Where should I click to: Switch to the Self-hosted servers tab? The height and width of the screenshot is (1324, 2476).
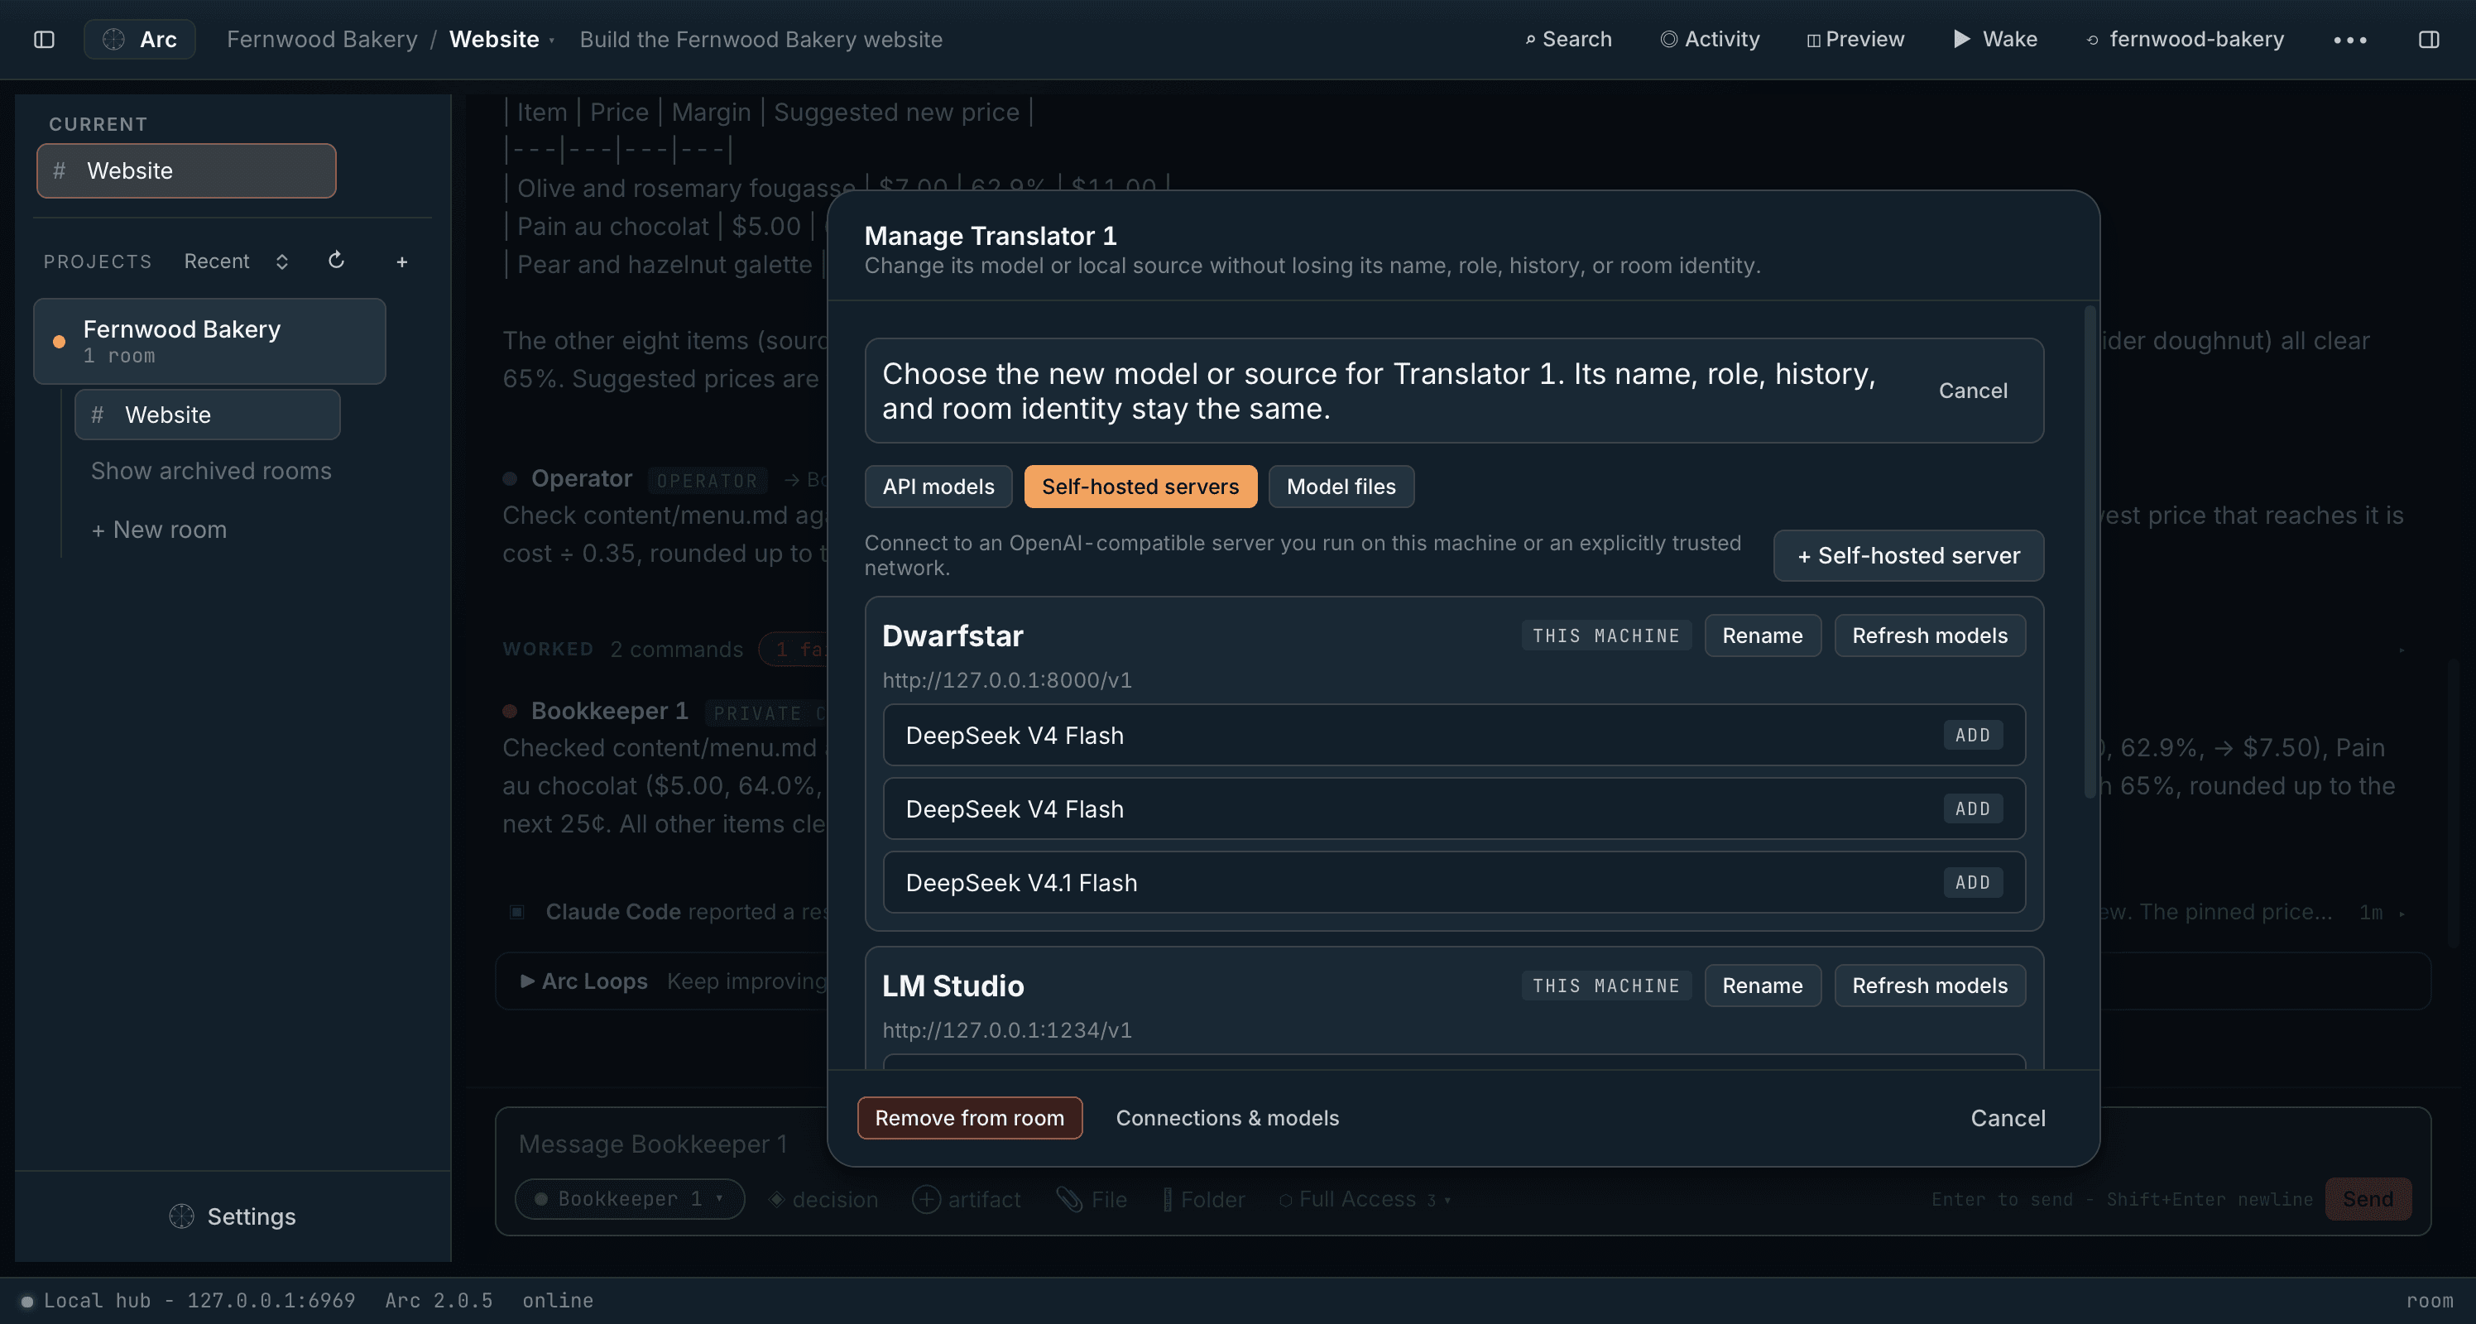[1140, 487]
